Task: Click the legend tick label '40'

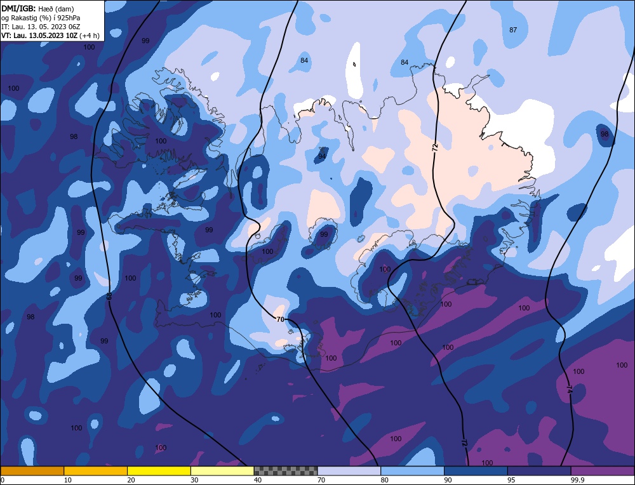Action: [258, 480]
